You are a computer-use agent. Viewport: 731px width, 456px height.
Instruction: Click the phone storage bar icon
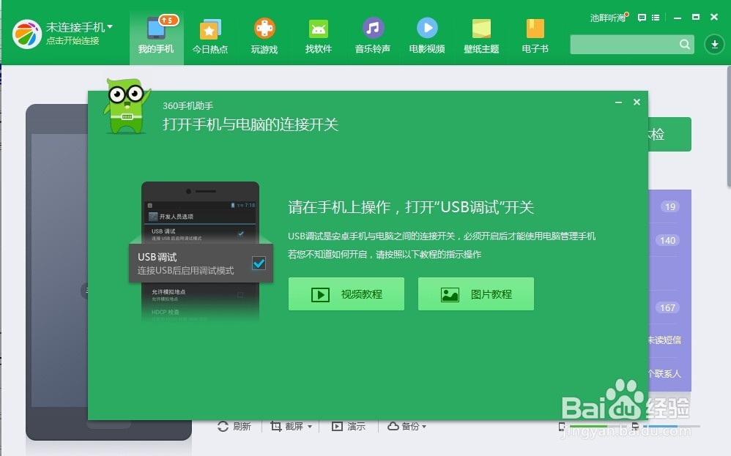pyautogui.click(x=562, y=426)
